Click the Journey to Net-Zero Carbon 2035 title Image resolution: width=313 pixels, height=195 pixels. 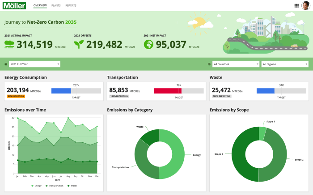(40, 22)
